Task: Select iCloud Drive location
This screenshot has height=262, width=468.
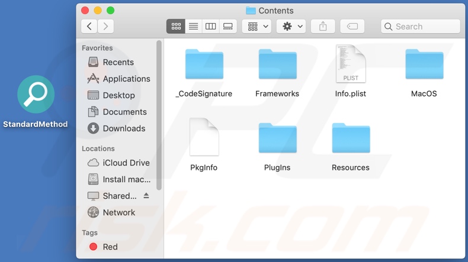Action: 118,163
